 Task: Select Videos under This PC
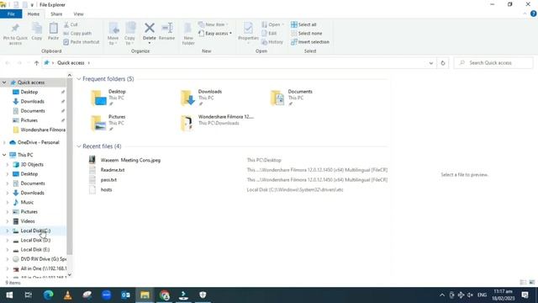click(x=28, y=221)
